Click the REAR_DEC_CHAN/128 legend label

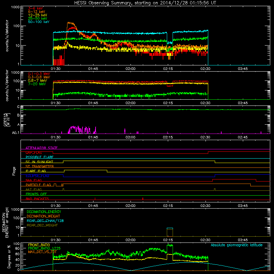pyautogui.click(x=45, y=221)
